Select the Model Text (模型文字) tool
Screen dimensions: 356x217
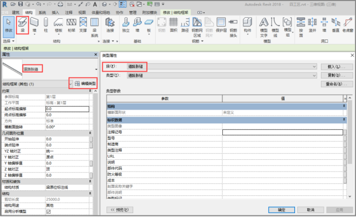pos(264,27)
